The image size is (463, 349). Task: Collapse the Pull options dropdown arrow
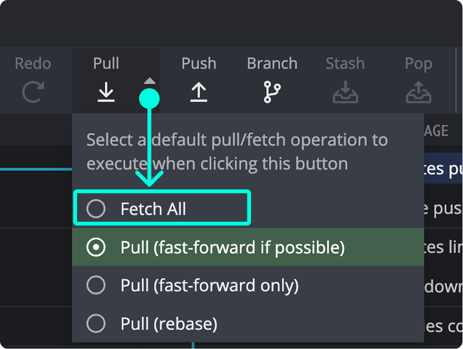[149, 81]
